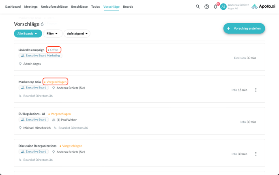Go to the Beschlüsse tab
Viewport: 279px width, 175px height.
coord(79,7)
